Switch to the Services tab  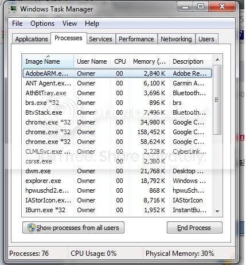(x=100, y=39)
